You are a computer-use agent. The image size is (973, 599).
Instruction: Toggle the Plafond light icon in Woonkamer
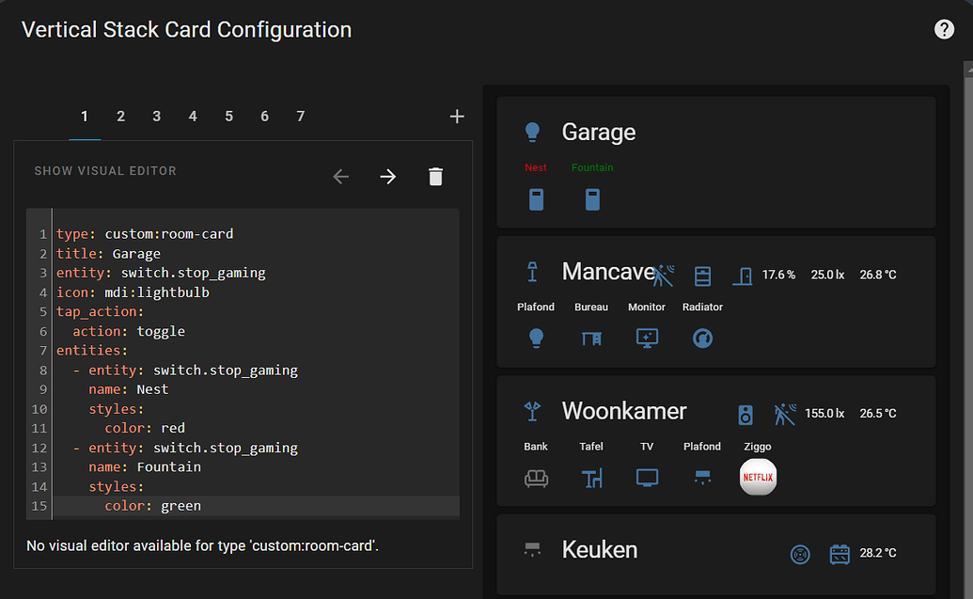(702, 478)
